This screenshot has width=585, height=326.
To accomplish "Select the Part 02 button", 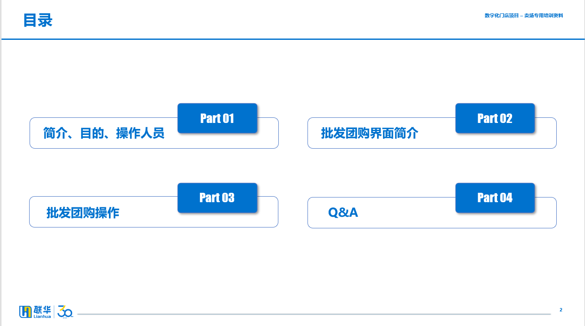I will [495, 118].
